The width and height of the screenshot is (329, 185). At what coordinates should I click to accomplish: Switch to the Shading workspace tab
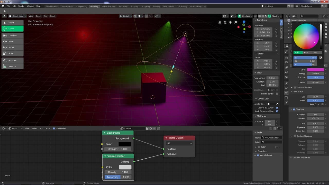tap(156, 6)
